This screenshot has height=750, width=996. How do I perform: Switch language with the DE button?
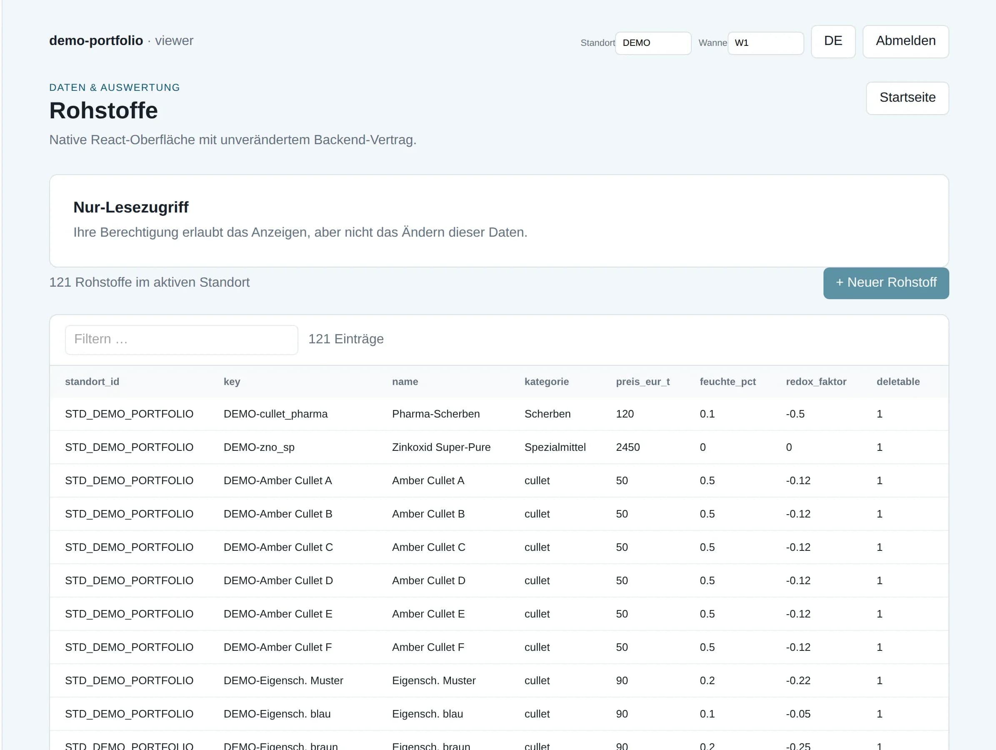pyautogui.click(x=833, y=41)
